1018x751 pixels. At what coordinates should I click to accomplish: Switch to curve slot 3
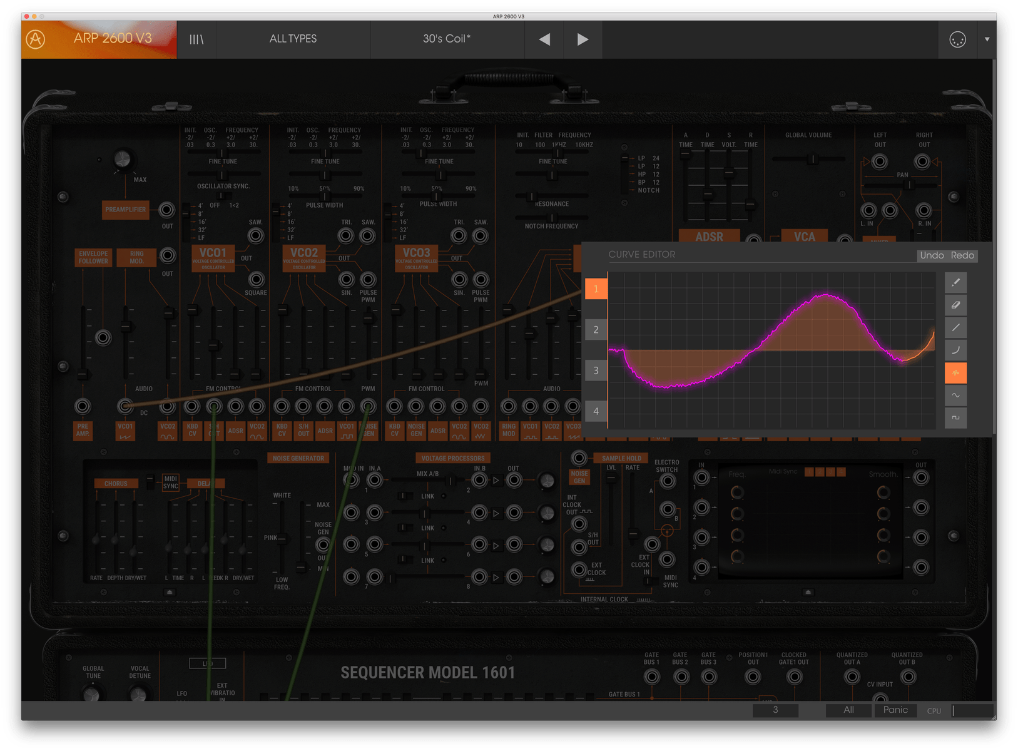596,370
